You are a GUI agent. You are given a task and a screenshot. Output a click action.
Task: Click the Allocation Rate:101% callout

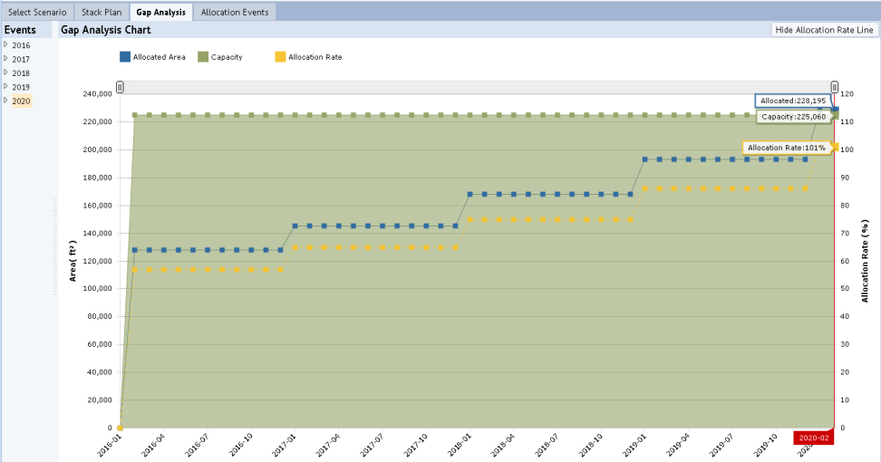786,147
